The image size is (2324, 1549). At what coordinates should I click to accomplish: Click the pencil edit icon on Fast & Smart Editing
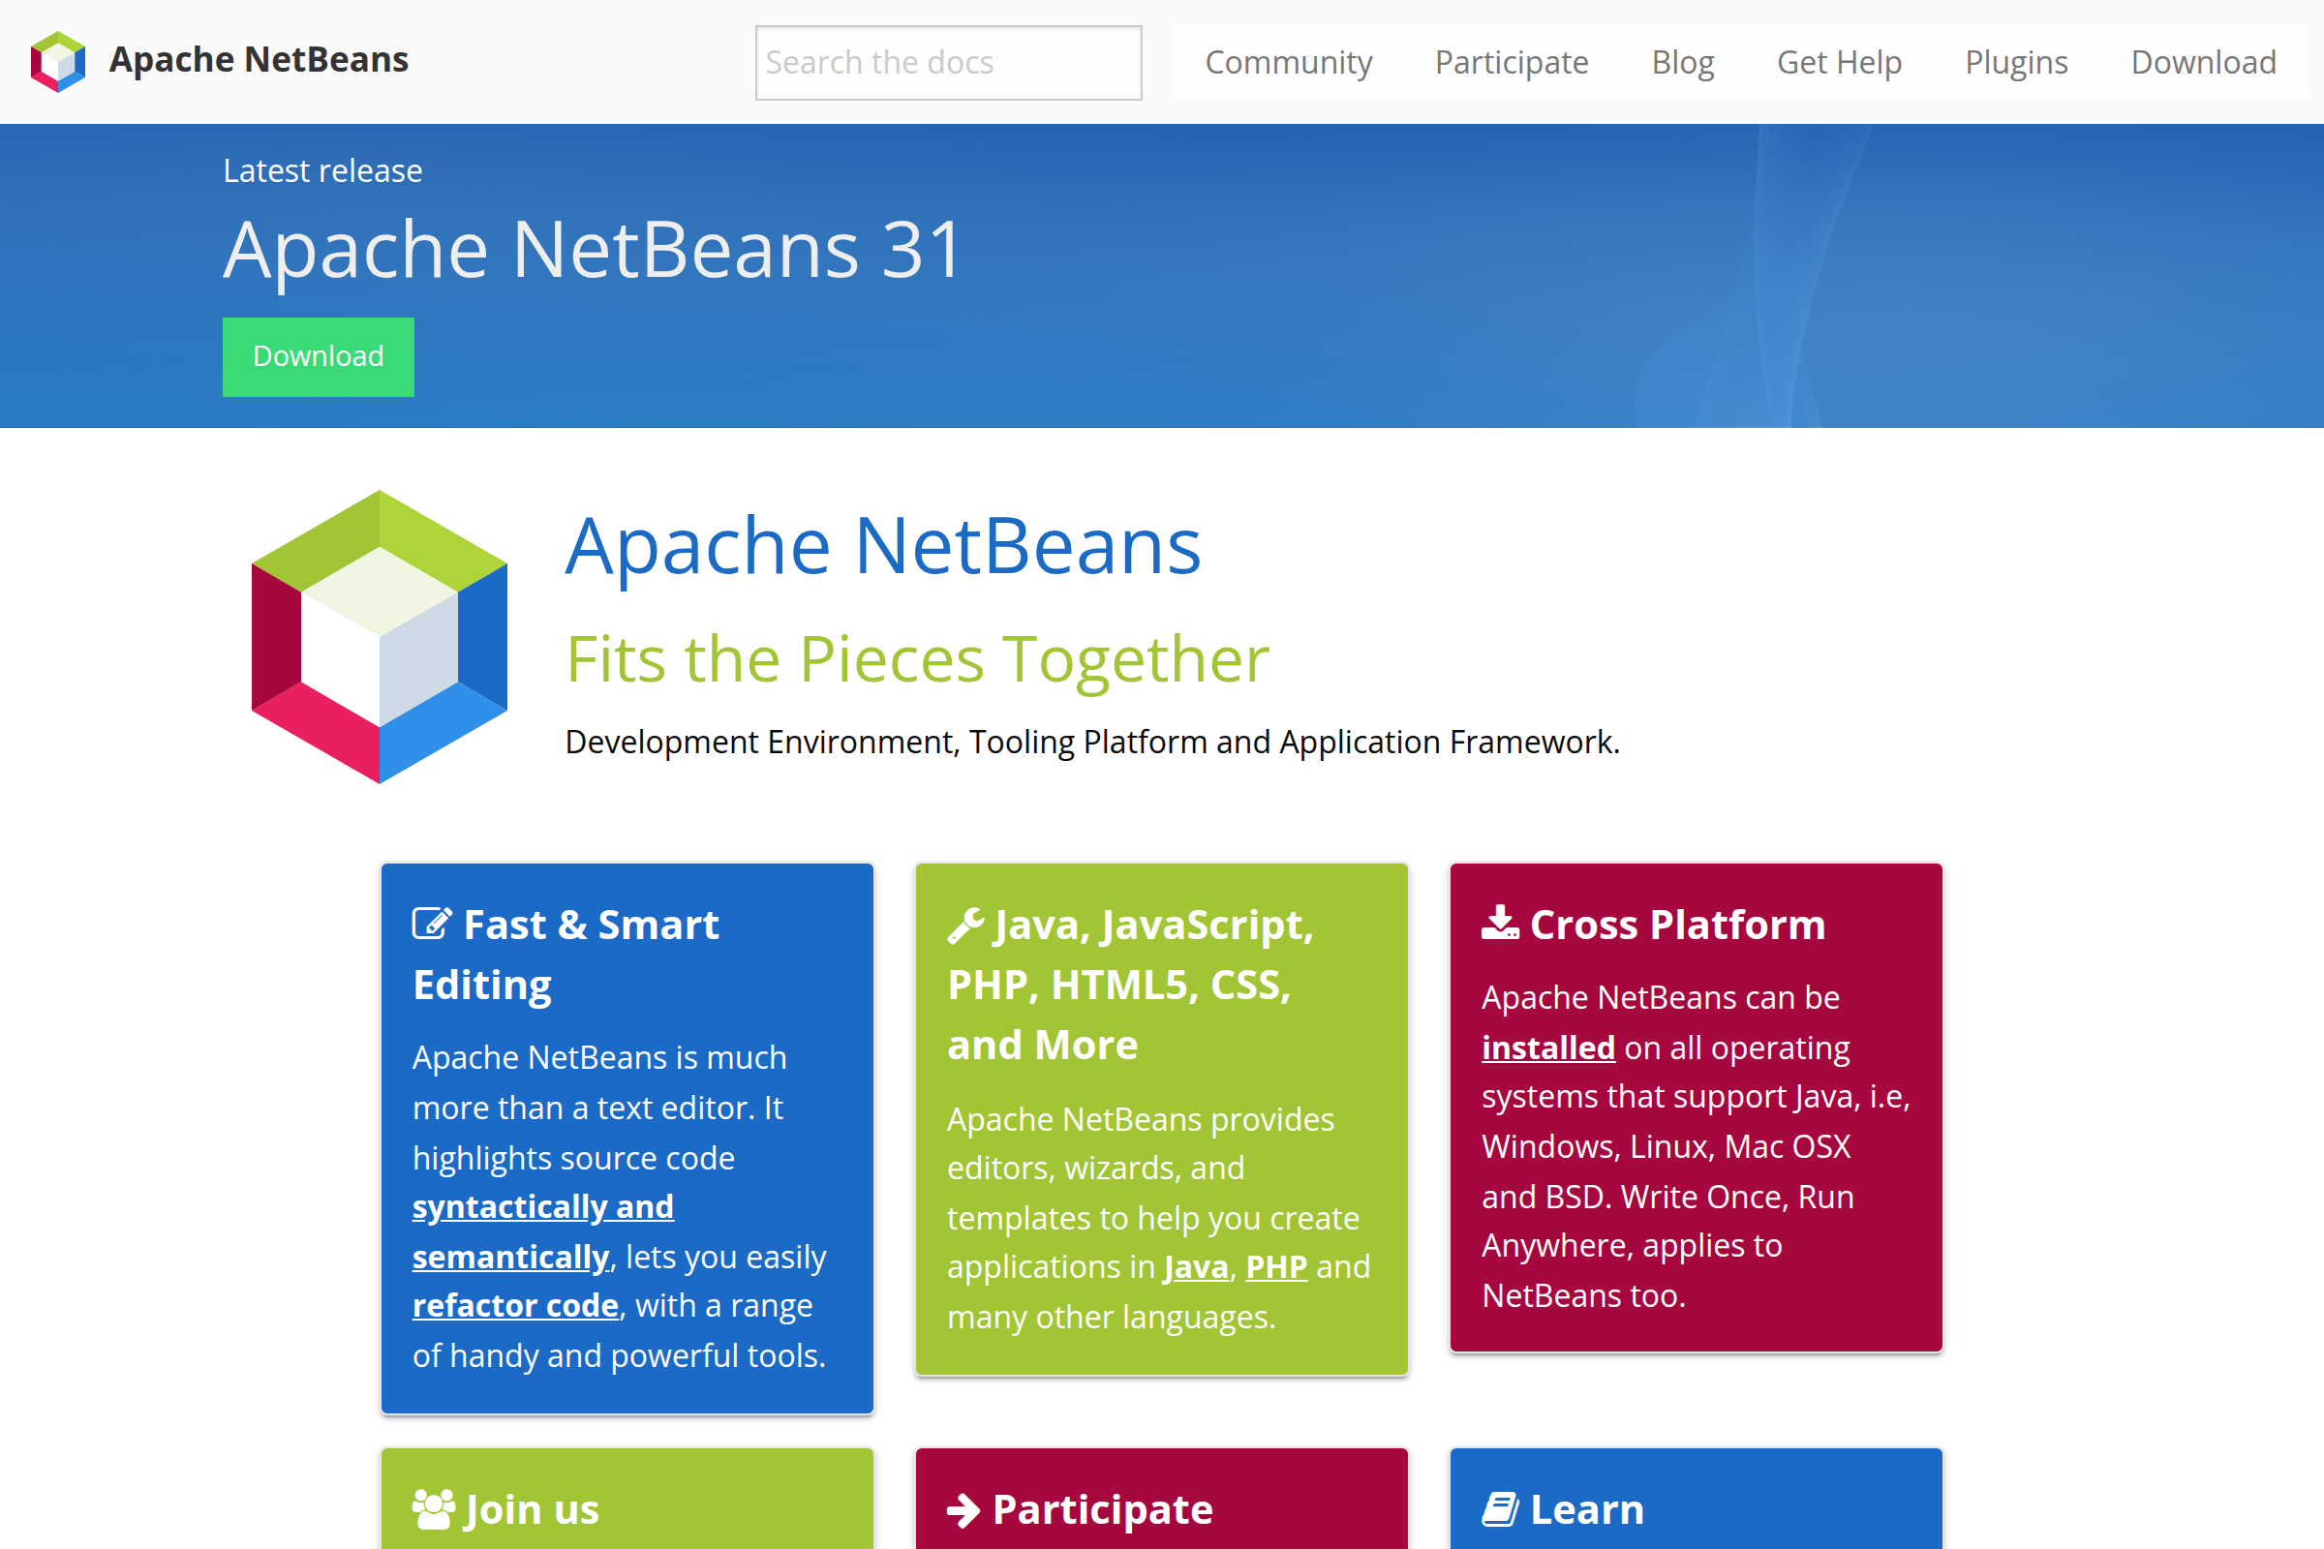(432, 924)
